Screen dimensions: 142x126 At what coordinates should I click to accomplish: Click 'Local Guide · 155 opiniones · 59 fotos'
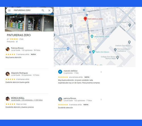click(x=26, y=50)
